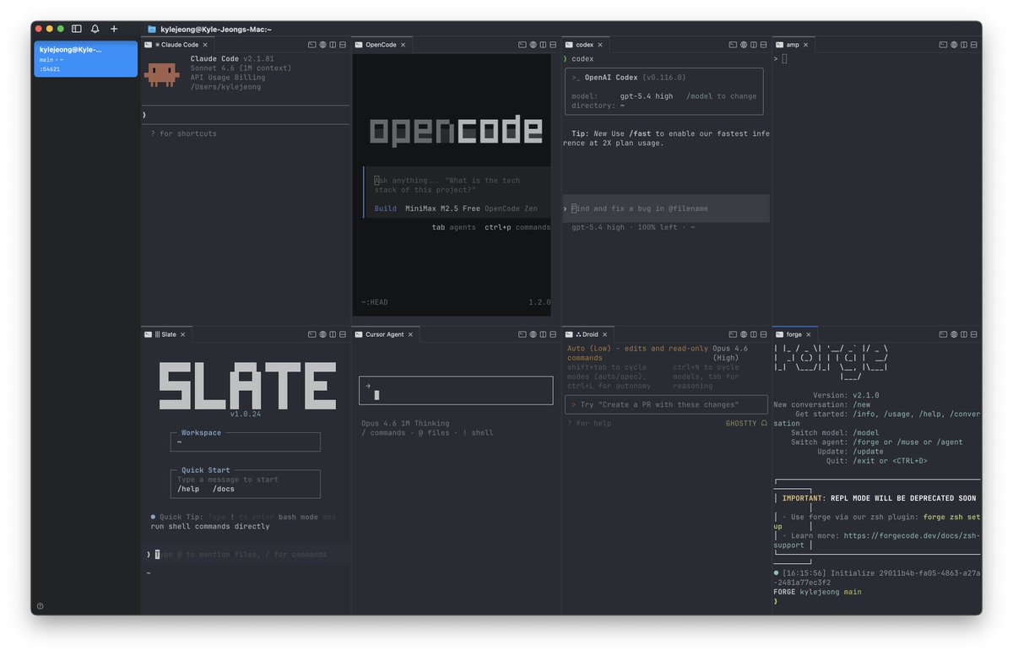
Task: Open browser globe in OpenCode pane
Action: 533,45
